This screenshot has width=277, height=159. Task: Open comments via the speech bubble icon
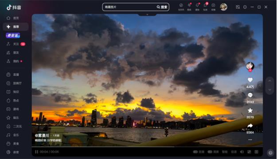[250, 95]
